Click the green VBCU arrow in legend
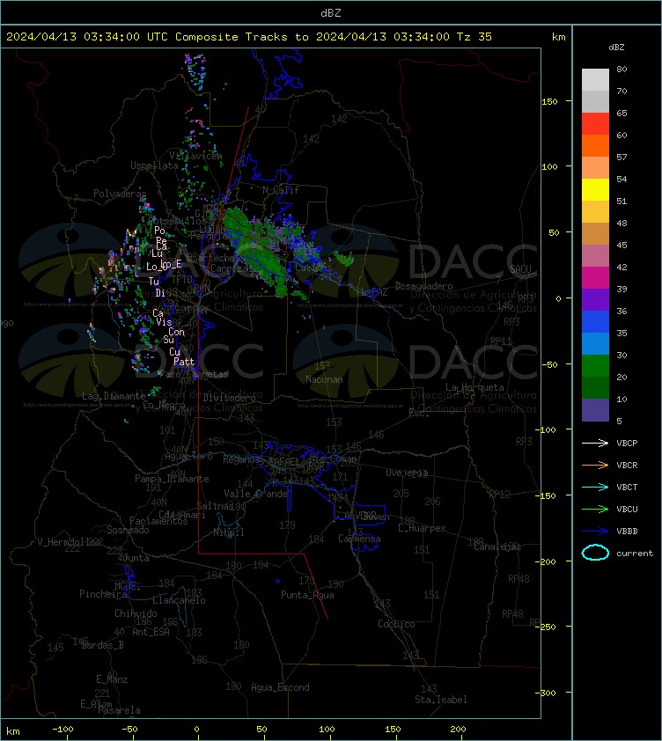Image resolution: width=662 pixels, height=741 pixels. [x=595, y=509]
